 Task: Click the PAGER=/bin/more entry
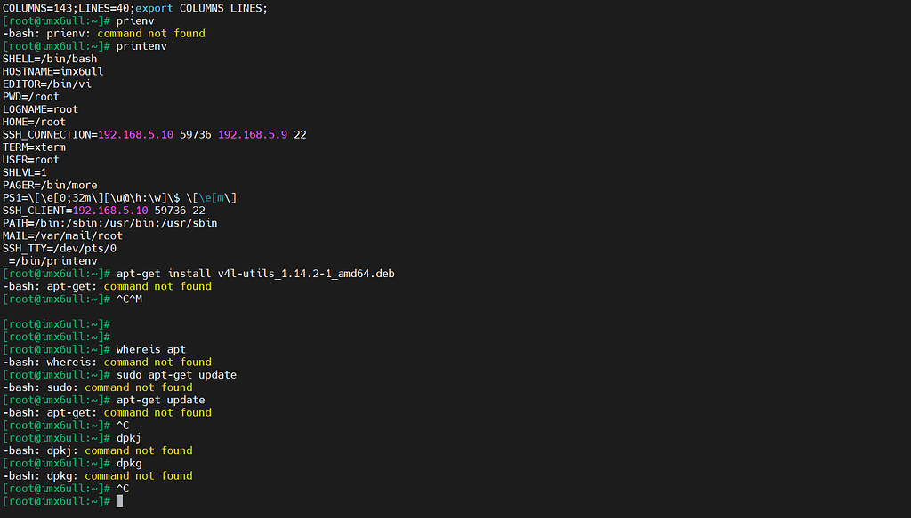click(x=50, y=185)
